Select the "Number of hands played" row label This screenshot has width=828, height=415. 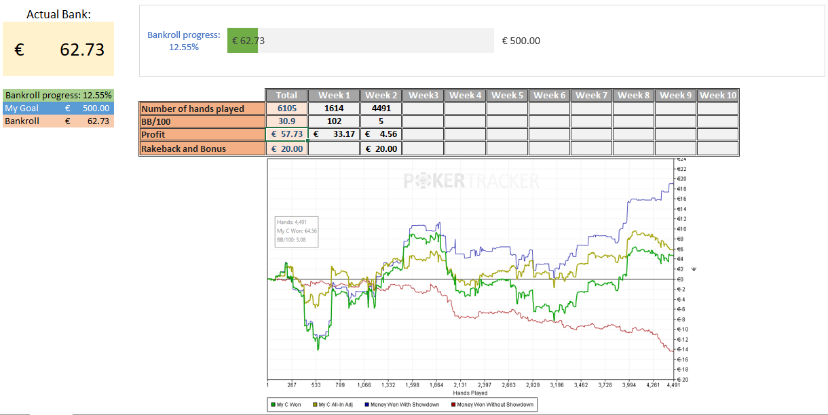tap(202, 108)
